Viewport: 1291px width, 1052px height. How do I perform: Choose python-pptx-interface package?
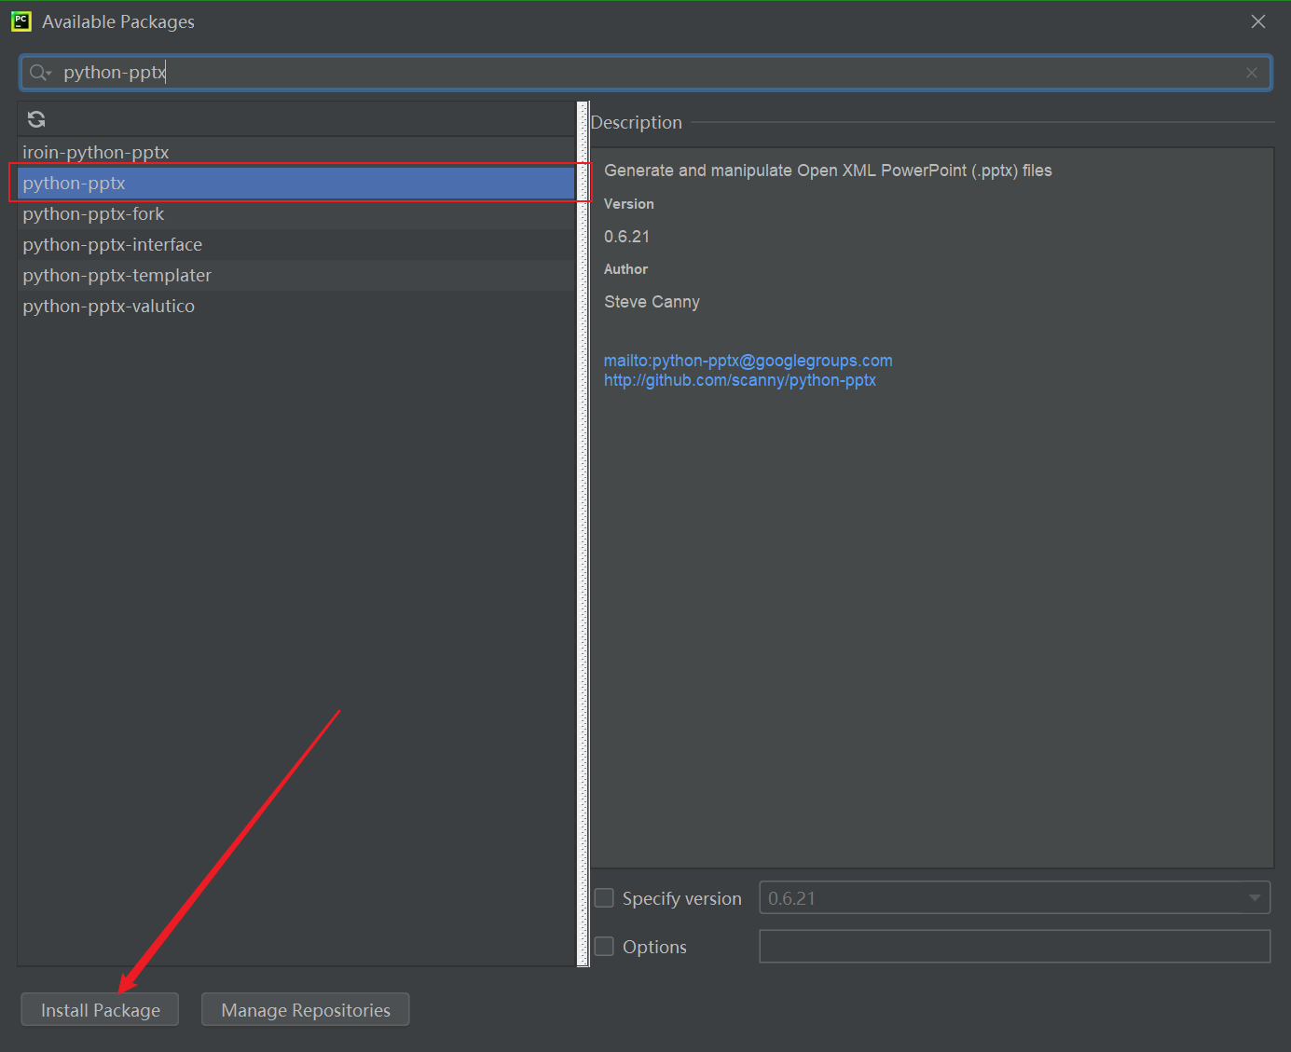(x=113, y=245)
